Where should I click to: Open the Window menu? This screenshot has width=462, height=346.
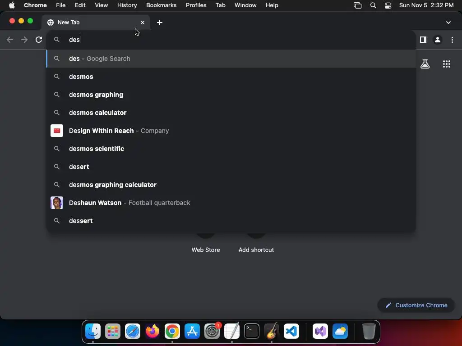point(245,5)
